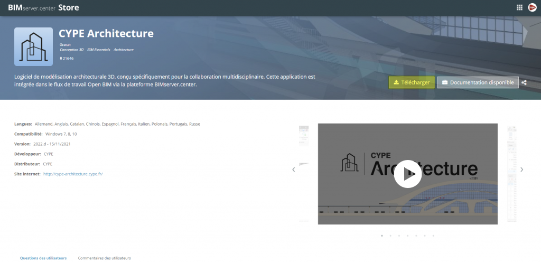Image resolution: width=541 pixels, height=264 pixels.
Task: Advance to next carousel slide arrow
Action: (x=521, y=169)
